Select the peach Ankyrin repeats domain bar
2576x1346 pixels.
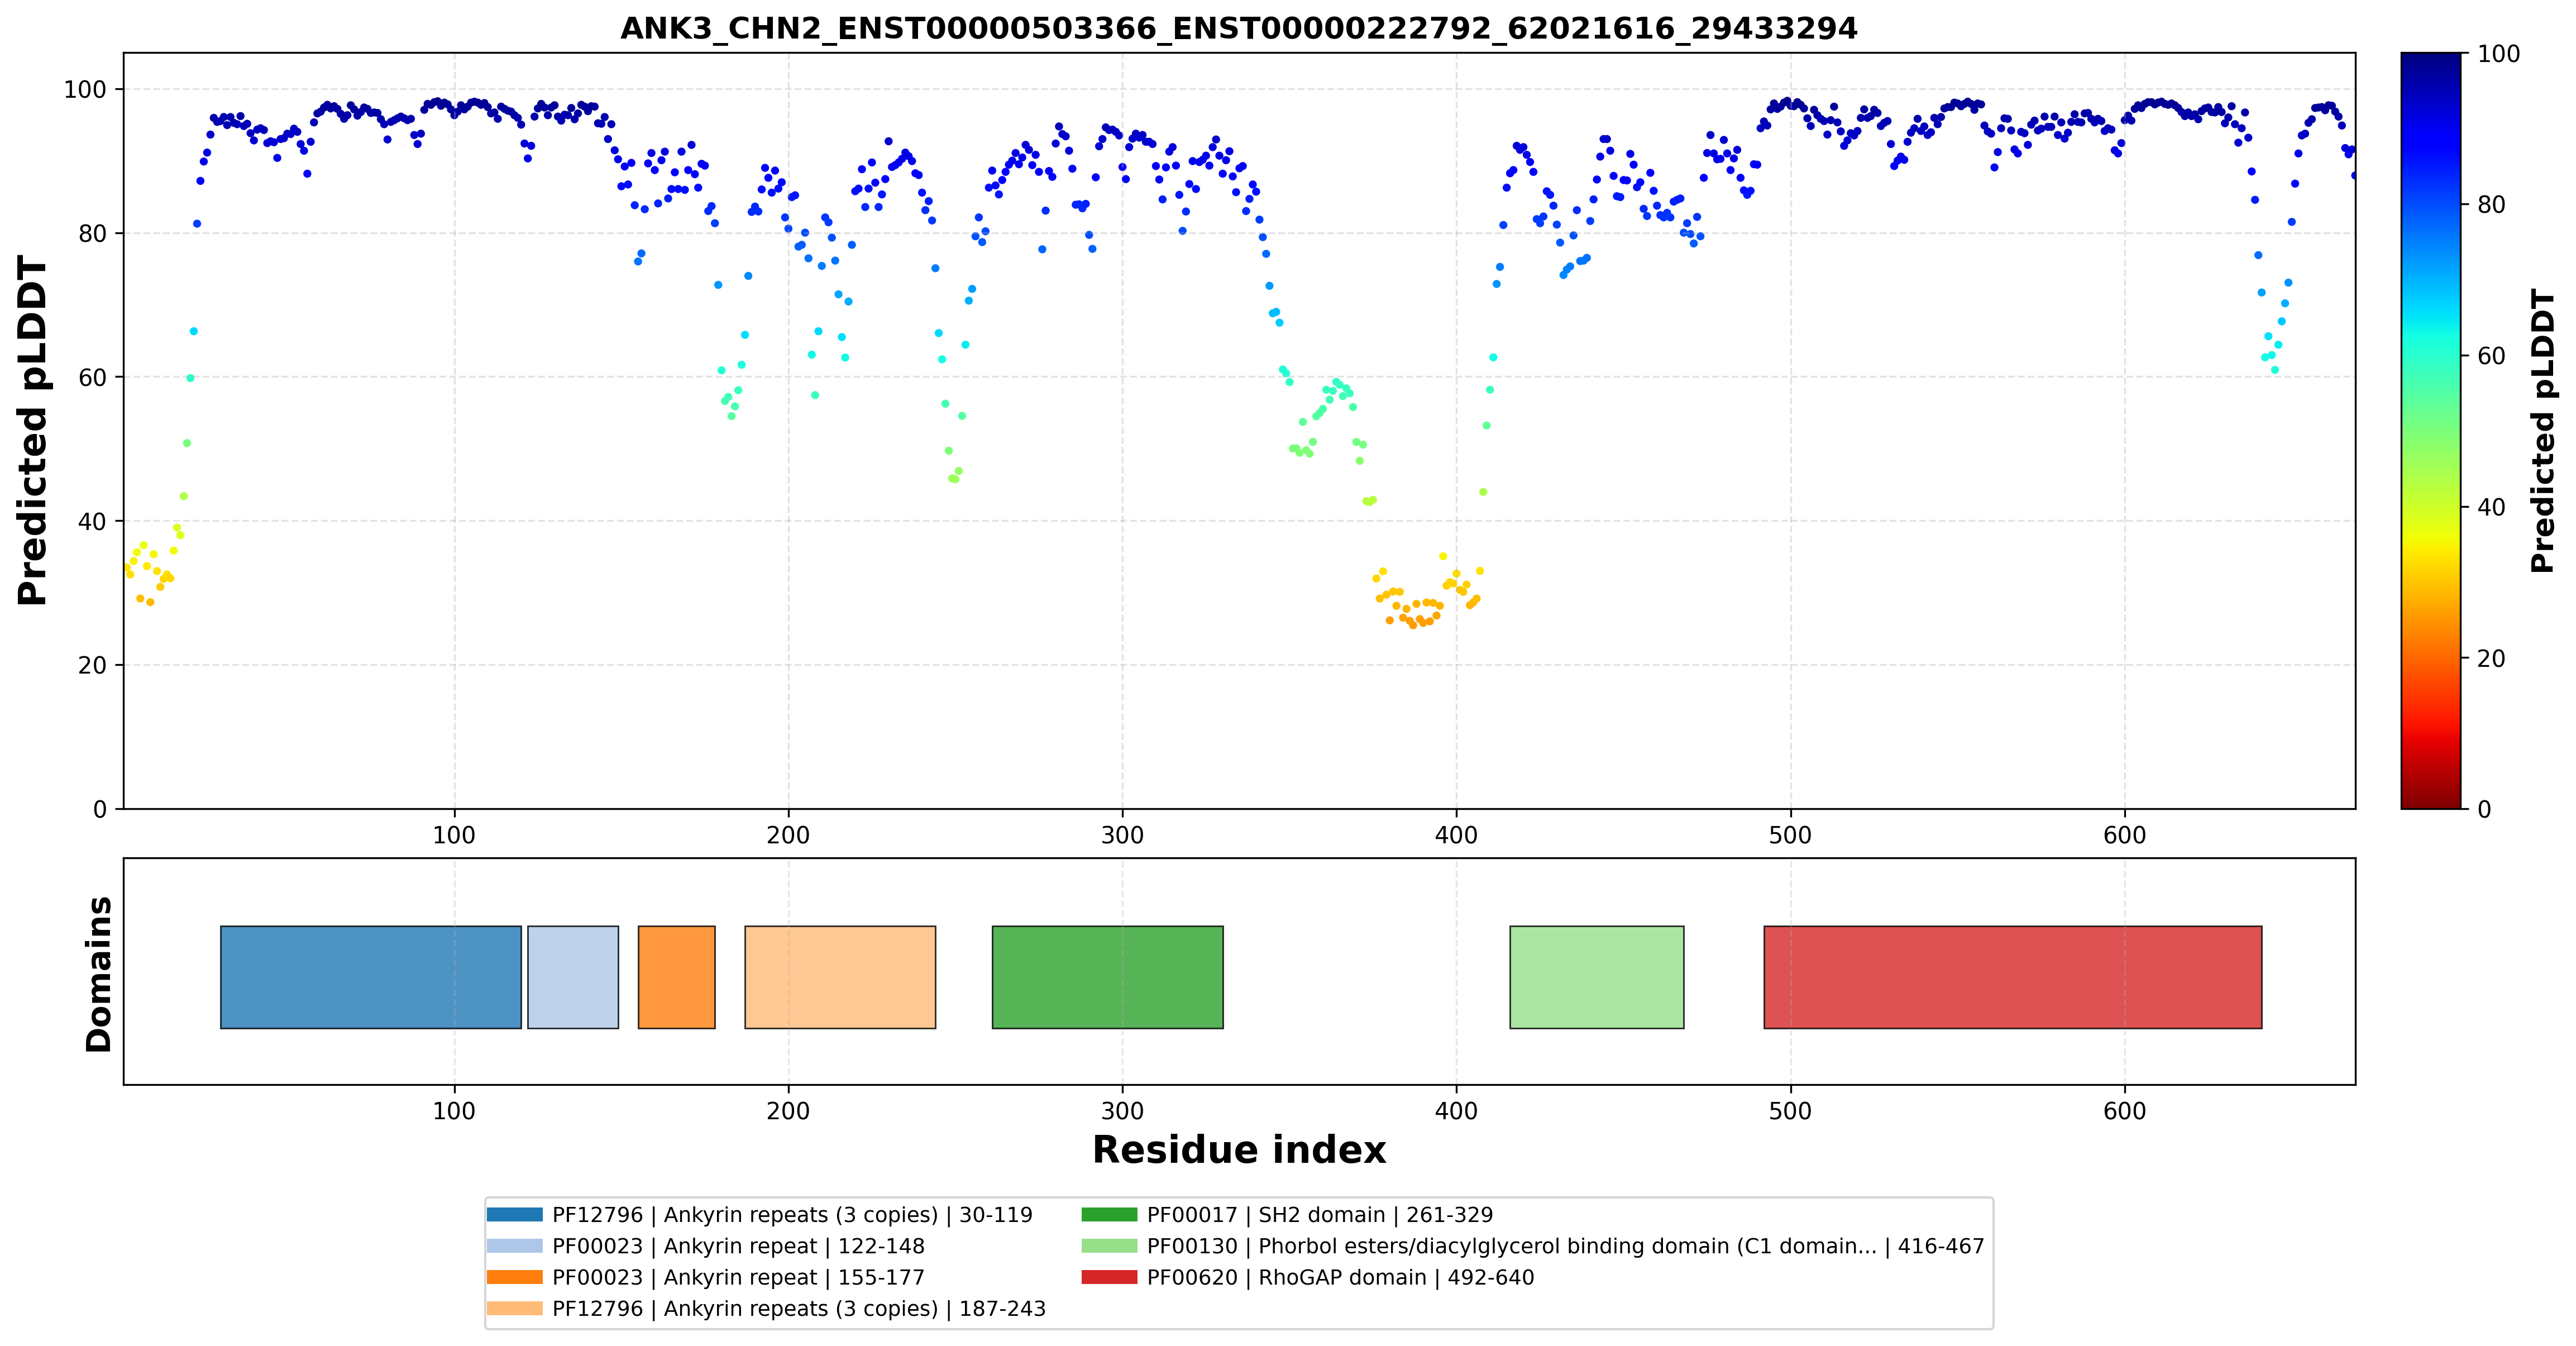pyautogui.click(x=840, y=976)
